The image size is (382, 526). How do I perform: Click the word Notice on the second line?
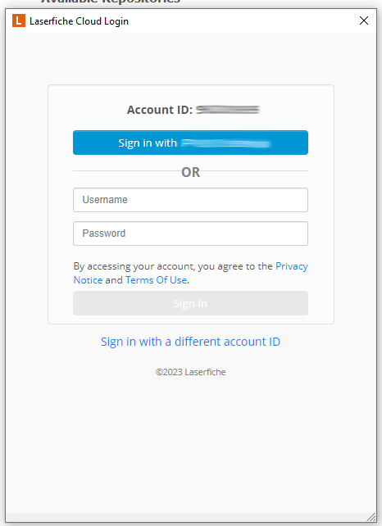tap(88, 280)
